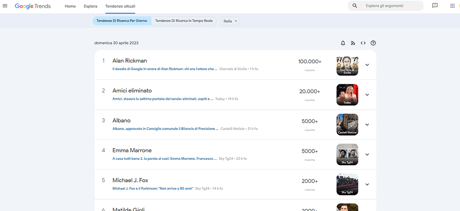Click the Esplora gli argomenti search field
Viewport: 460px width, 211px height.
pyautogui.click(x=390, y=6)
